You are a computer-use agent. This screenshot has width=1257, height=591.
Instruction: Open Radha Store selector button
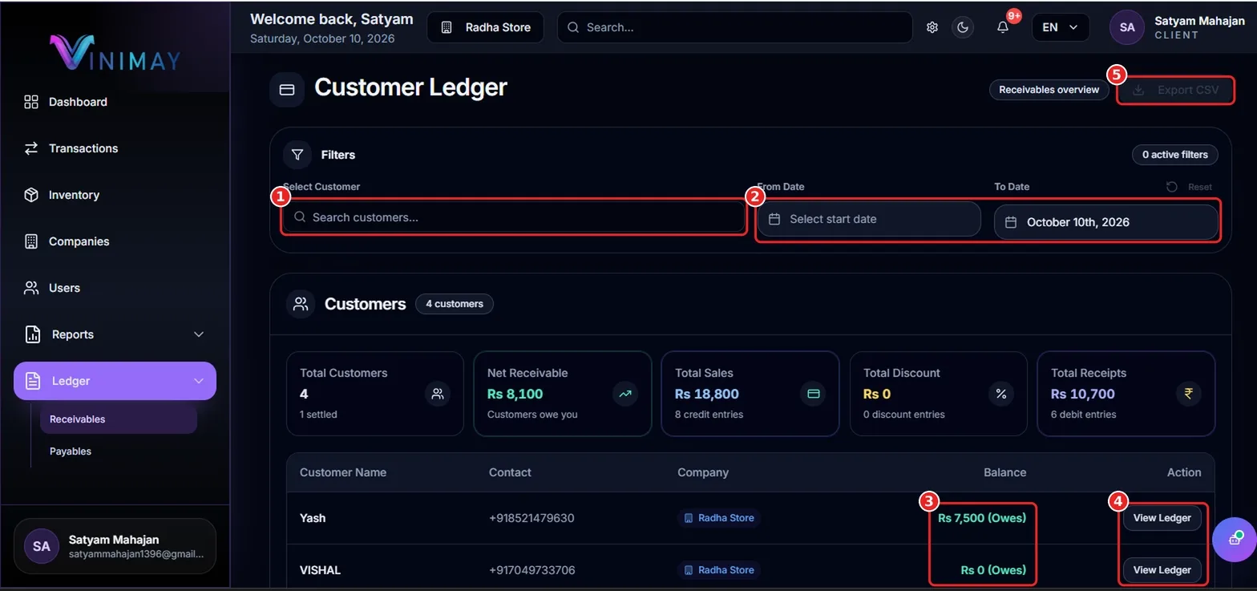[x=486, y=27]
